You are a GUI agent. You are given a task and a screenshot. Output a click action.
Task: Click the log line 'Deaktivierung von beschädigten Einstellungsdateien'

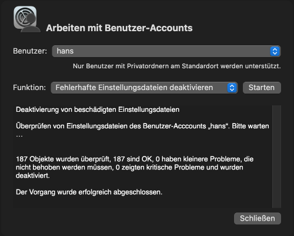[98, 109]
